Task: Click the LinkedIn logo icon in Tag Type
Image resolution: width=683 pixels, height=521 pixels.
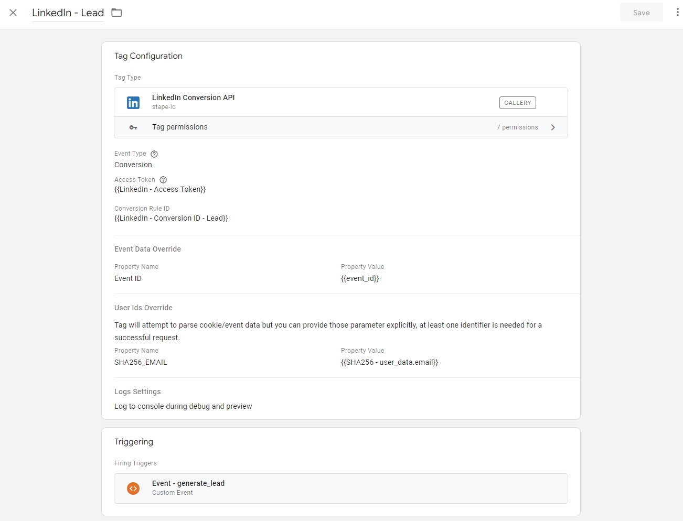Action: coord(133,102)
